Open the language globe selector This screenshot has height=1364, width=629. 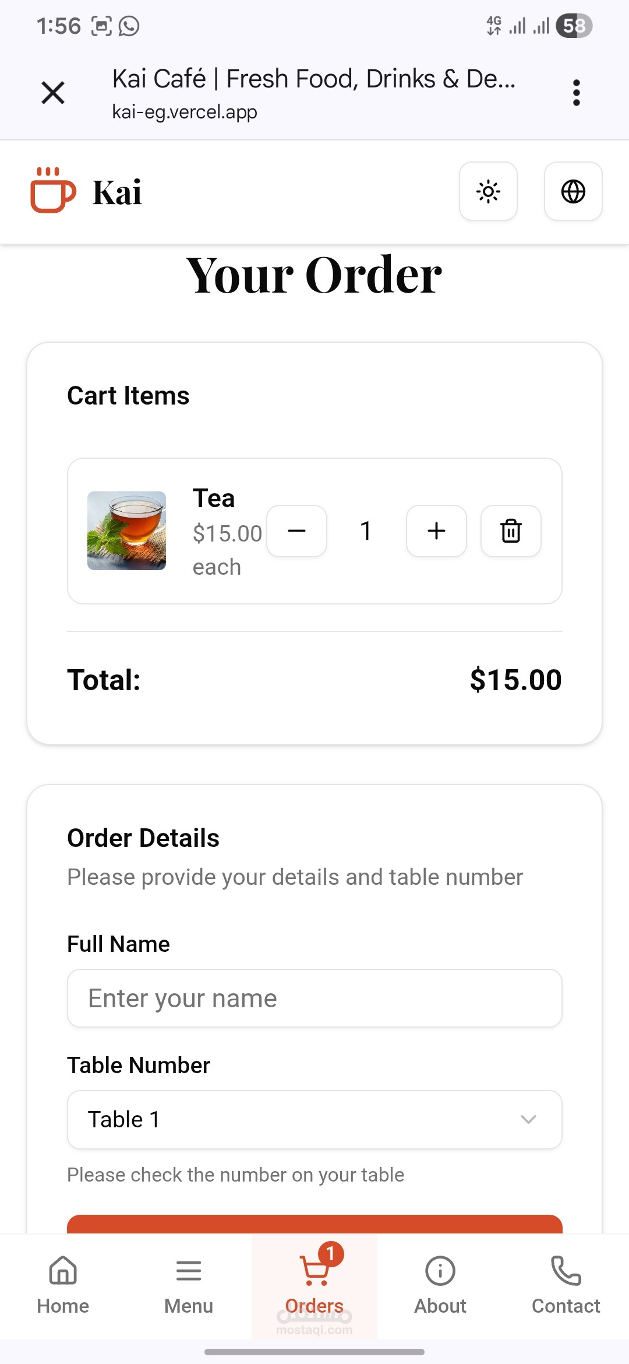tap(573, 191)
